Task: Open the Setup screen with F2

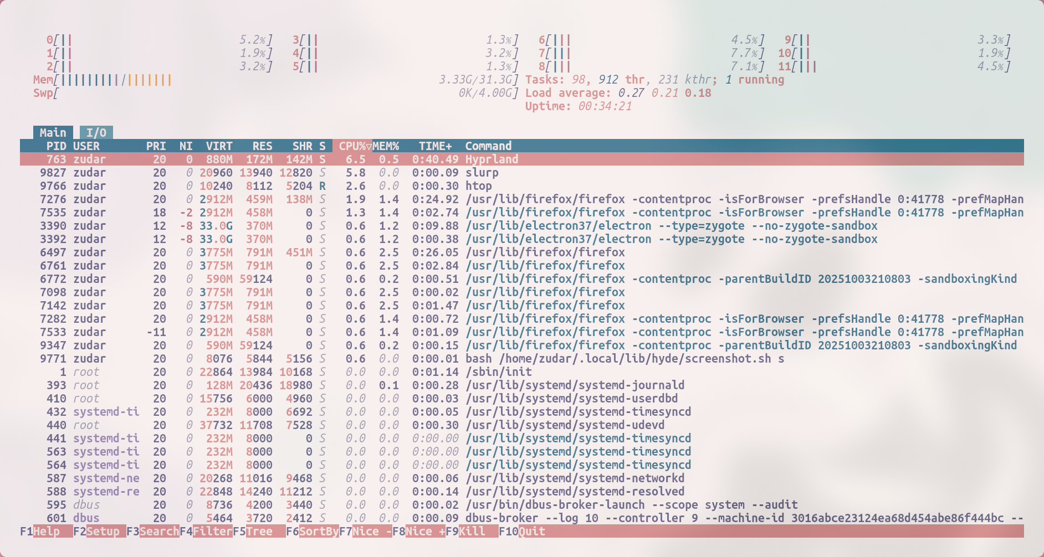Action: 103,531
